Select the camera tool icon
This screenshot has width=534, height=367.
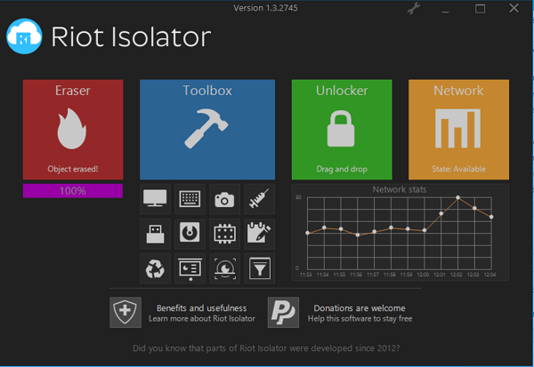tap(224, 199)
